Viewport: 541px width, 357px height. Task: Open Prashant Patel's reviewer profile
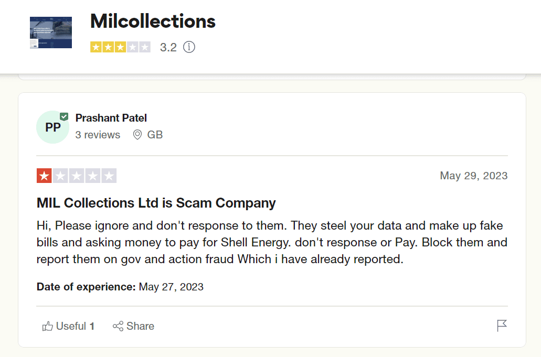point(111,118)
